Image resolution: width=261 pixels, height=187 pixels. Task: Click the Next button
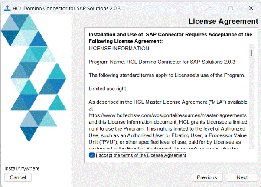click(242, 177)
